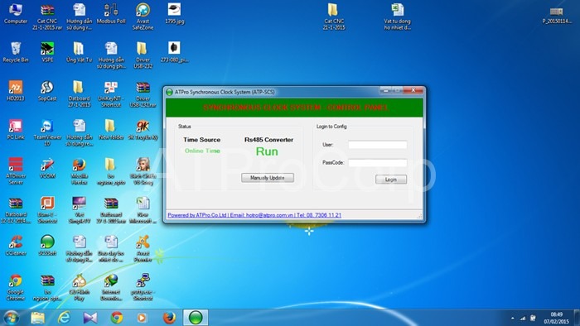580x326 pixels.
Task: Select the putty.exe Shortcut desktop icon
Action: pyautogui.click(x=143, y=288)
